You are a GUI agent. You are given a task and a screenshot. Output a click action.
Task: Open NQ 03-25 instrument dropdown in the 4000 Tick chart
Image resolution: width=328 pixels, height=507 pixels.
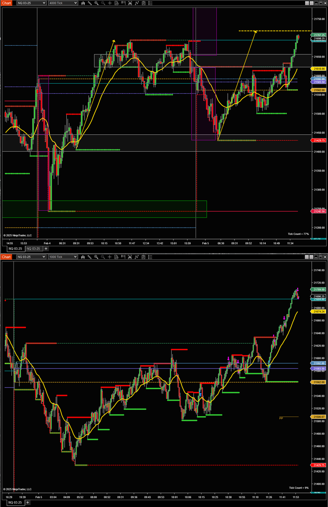pos(31,3)
